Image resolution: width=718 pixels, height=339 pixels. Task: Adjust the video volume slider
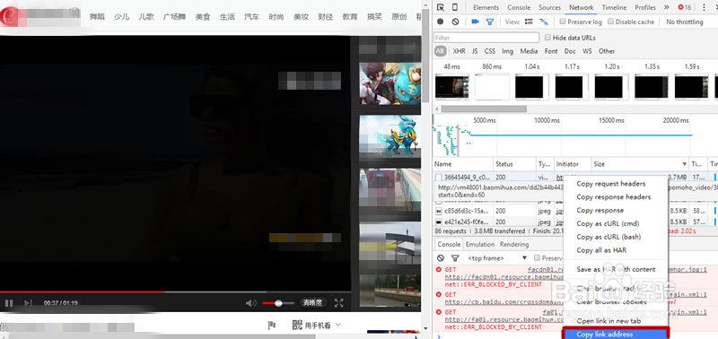pyautogui.click(x=278, y=303)
